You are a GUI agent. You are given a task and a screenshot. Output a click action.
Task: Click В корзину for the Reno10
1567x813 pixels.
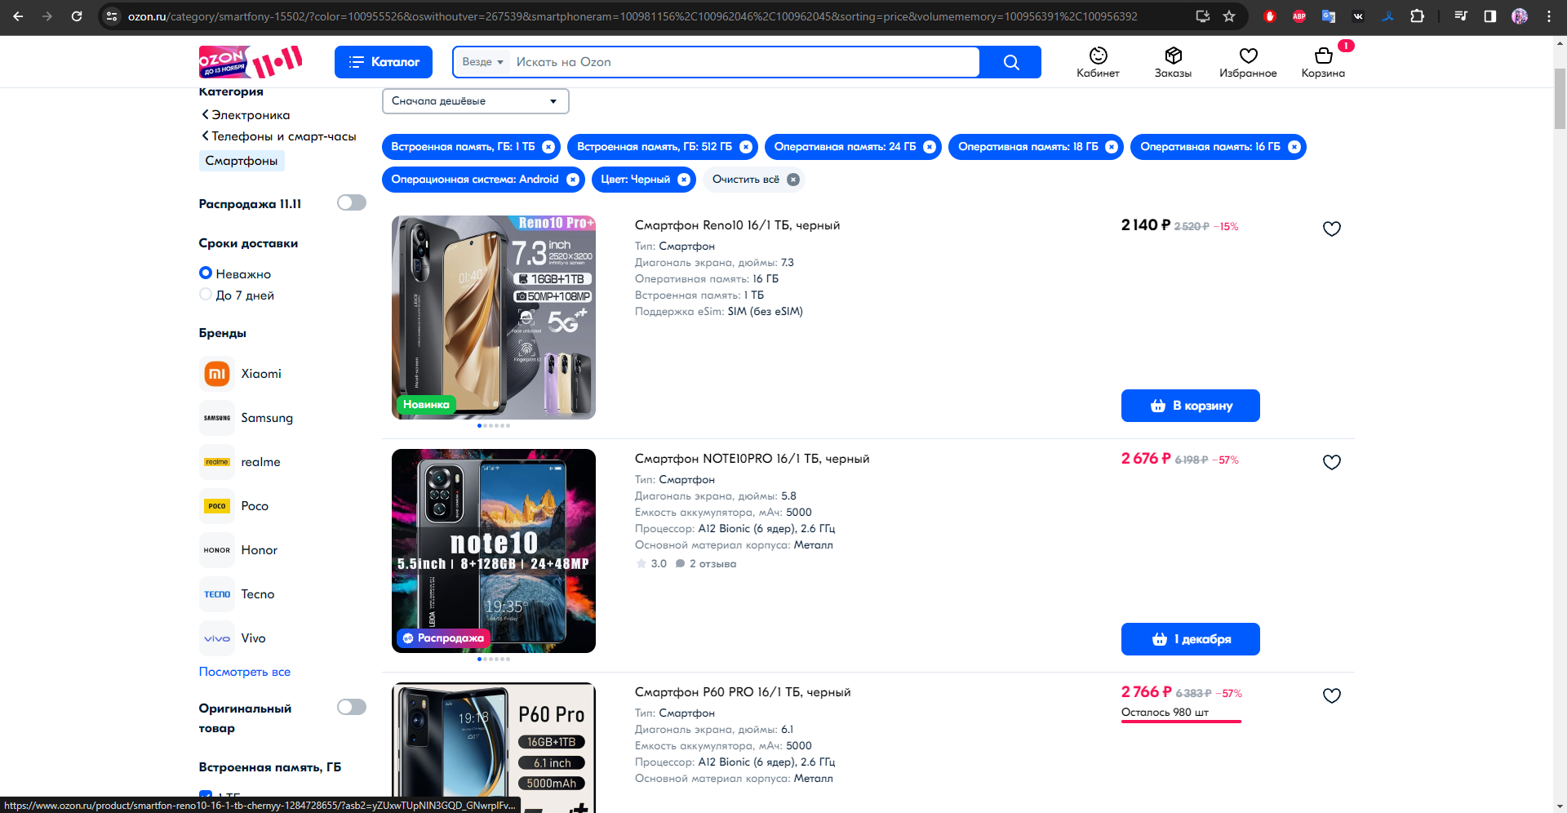1191,406
